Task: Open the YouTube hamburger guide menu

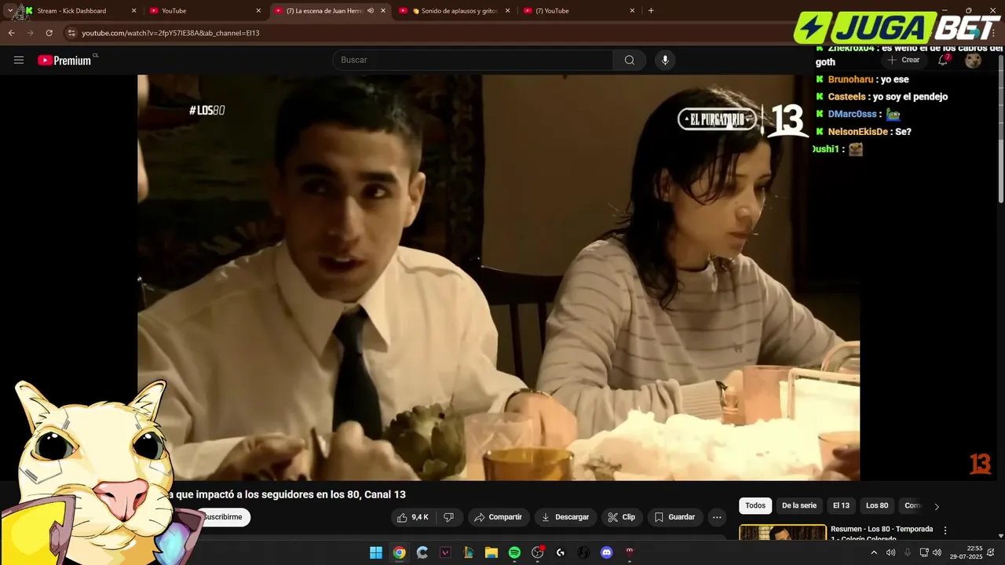Action: (x=19, y=60)
